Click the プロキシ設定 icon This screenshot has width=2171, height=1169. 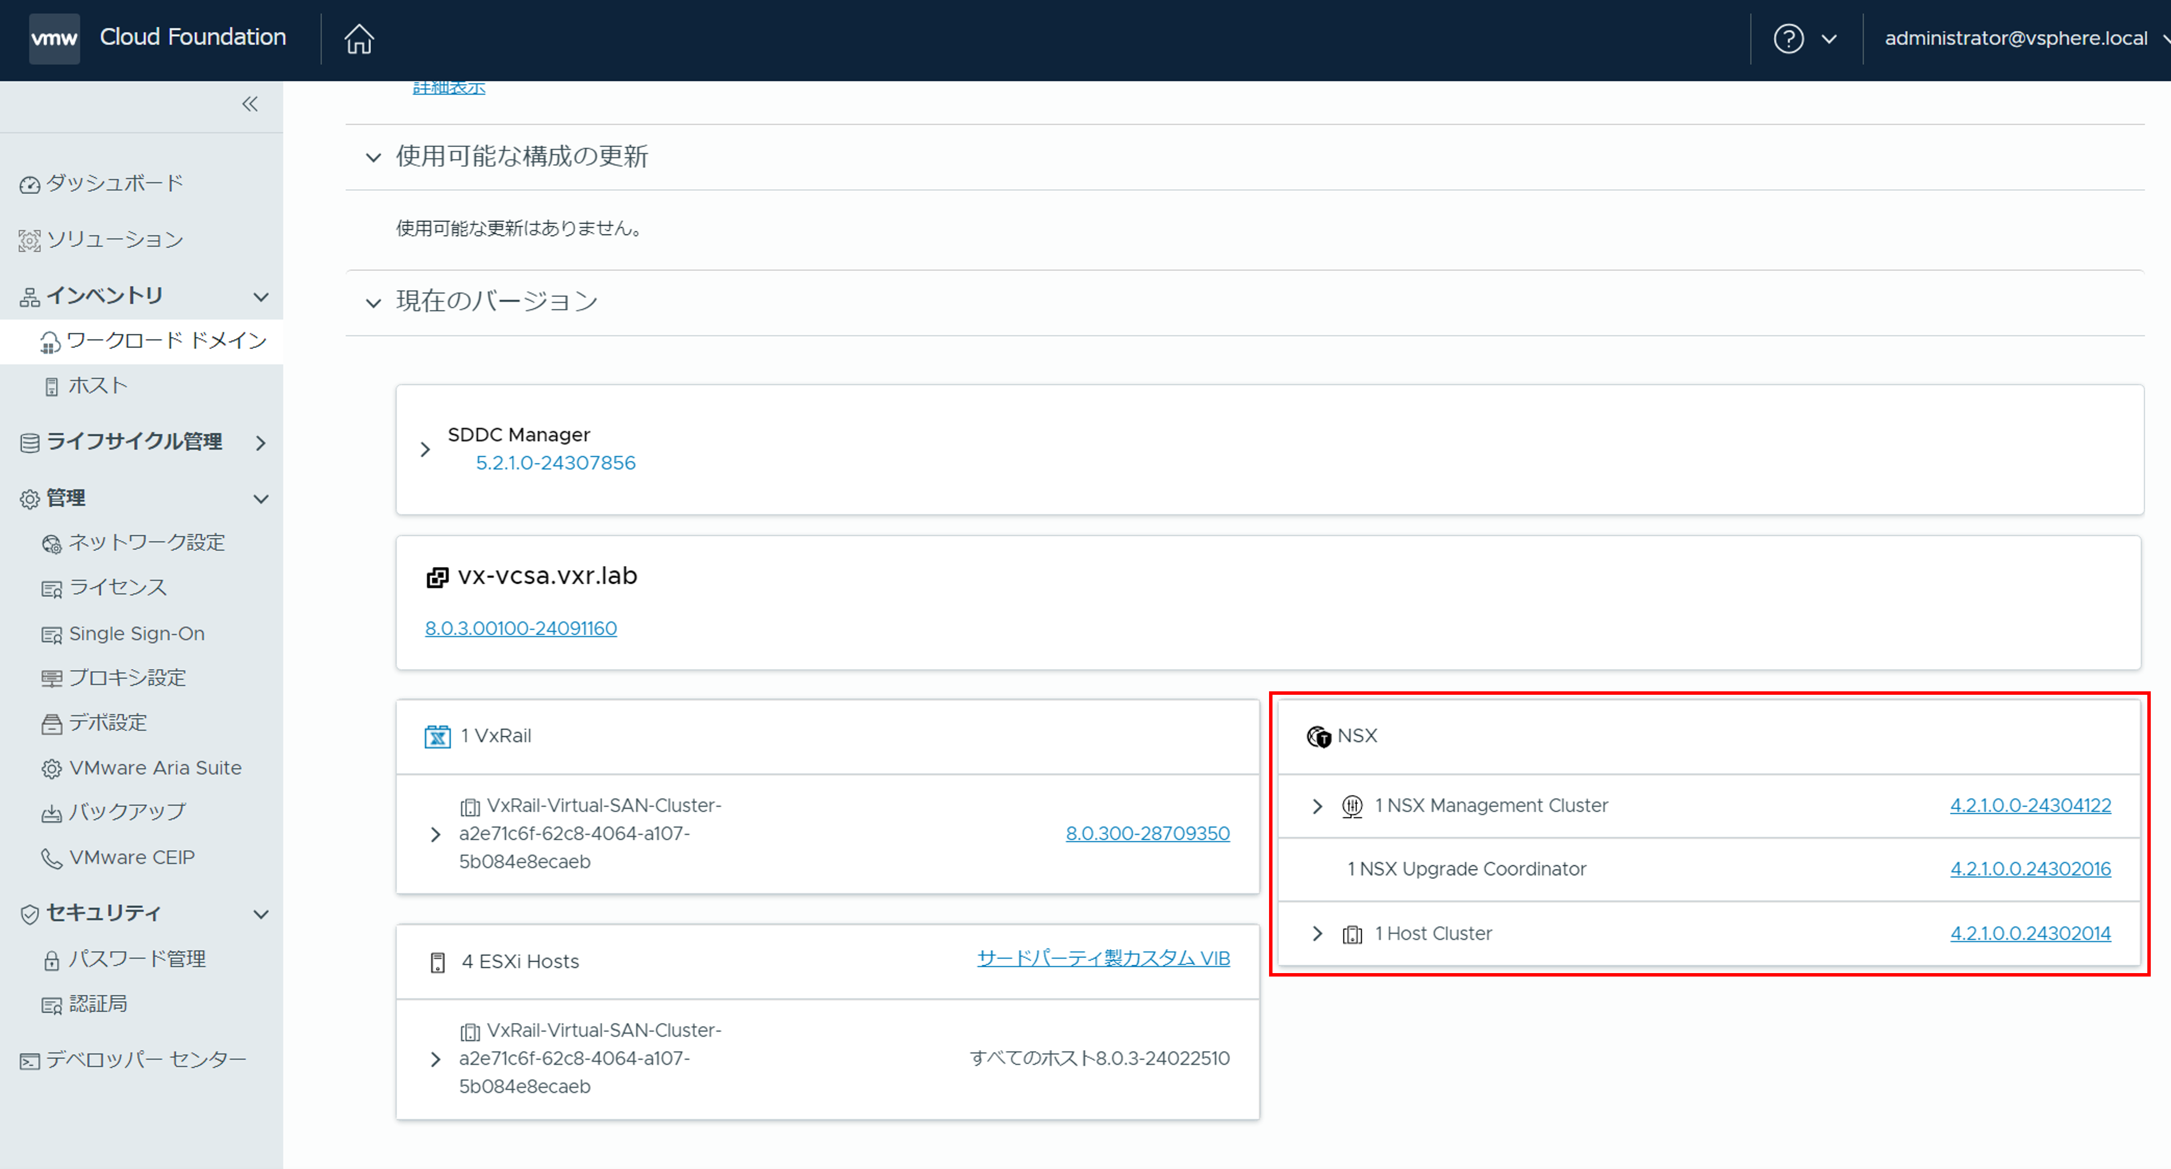tap(51, 679)
